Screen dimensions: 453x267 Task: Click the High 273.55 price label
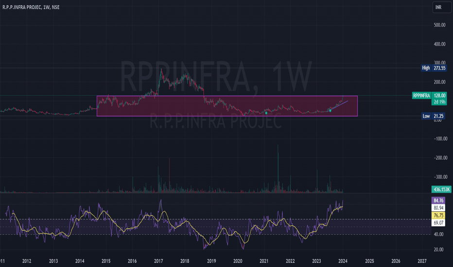pos(434,68)
